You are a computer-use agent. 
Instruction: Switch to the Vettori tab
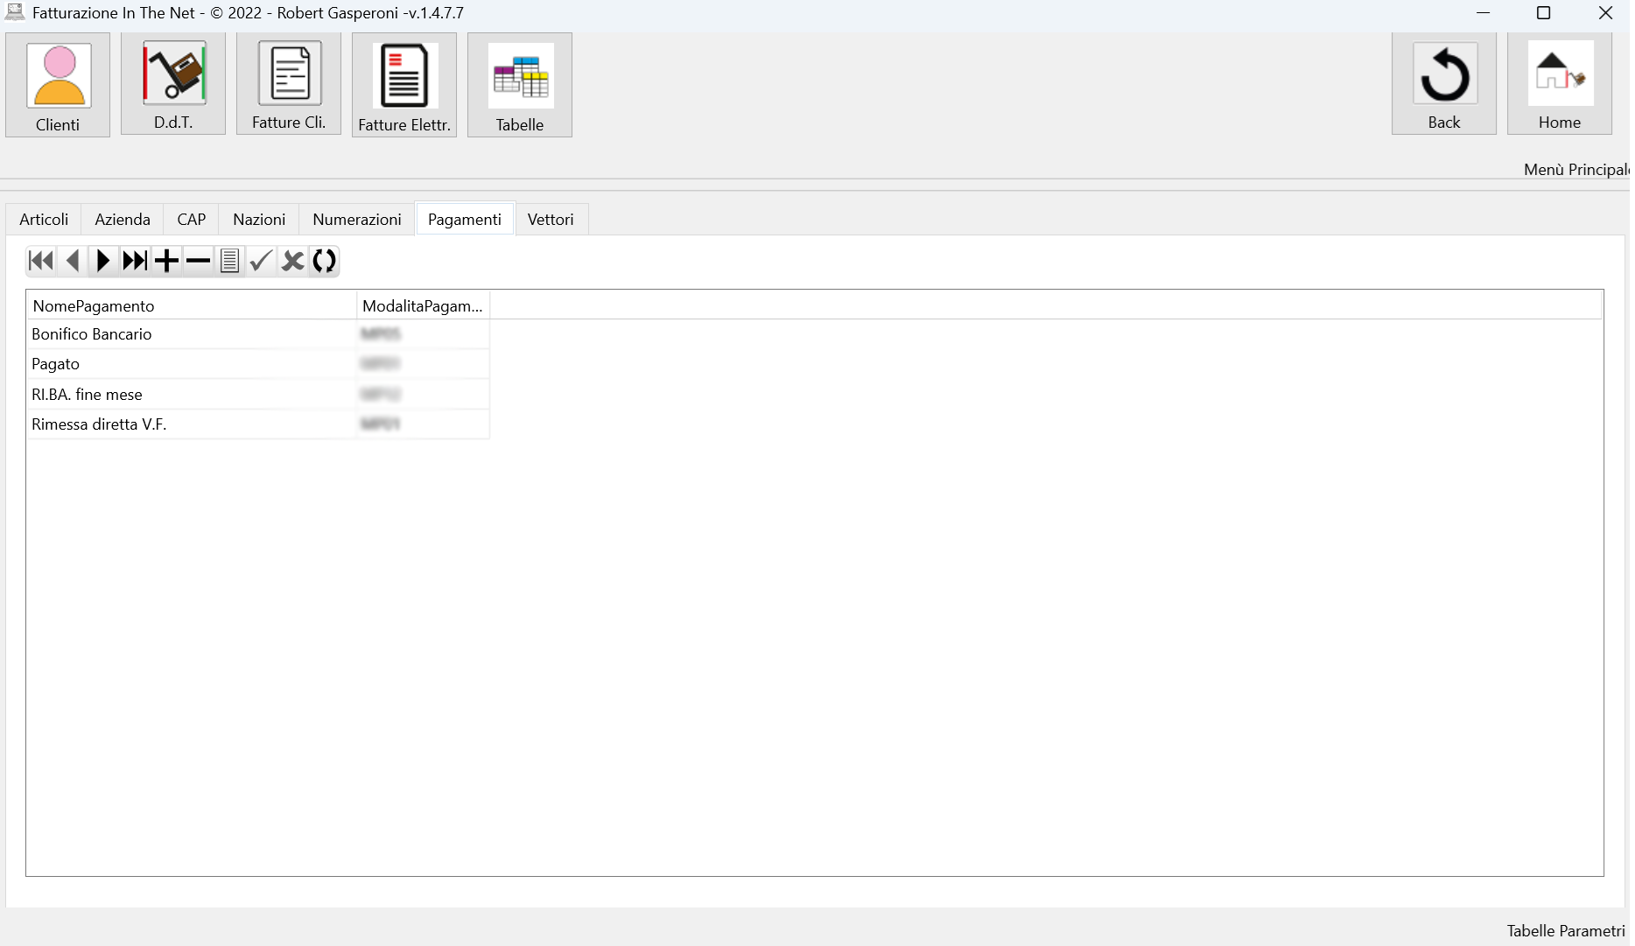point(551,220)
